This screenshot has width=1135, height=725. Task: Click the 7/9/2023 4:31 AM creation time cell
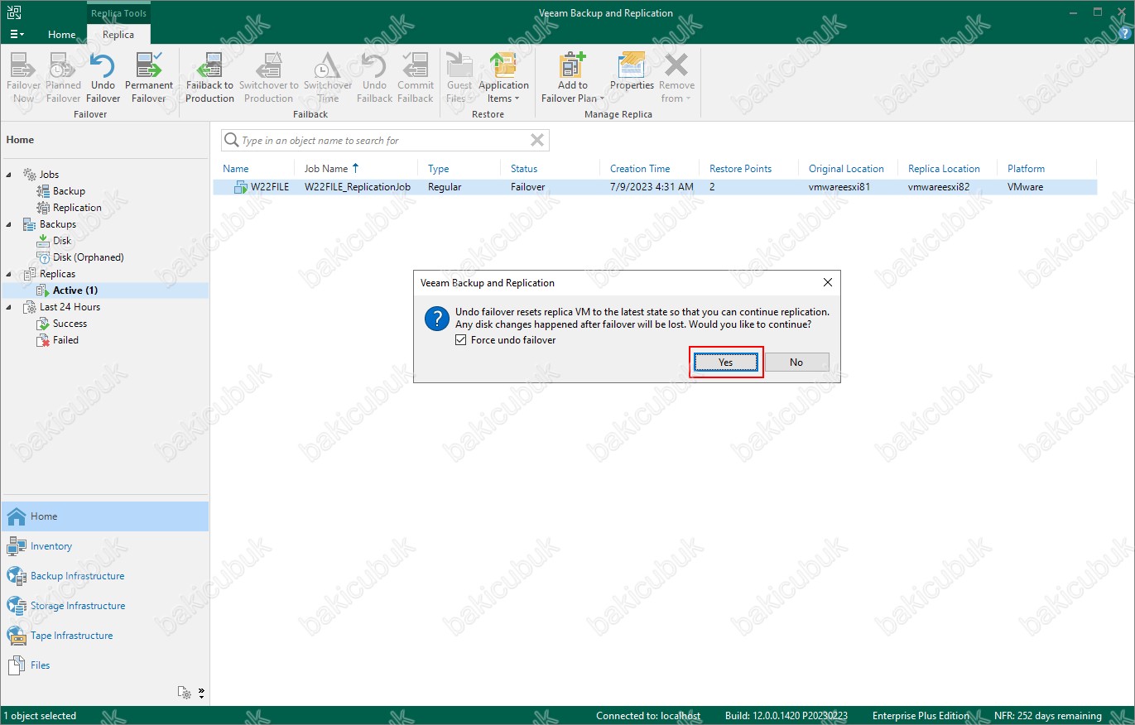coord(652,187)
